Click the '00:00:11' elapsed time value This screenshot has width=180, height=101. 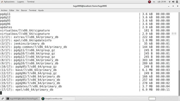(163, 90)
